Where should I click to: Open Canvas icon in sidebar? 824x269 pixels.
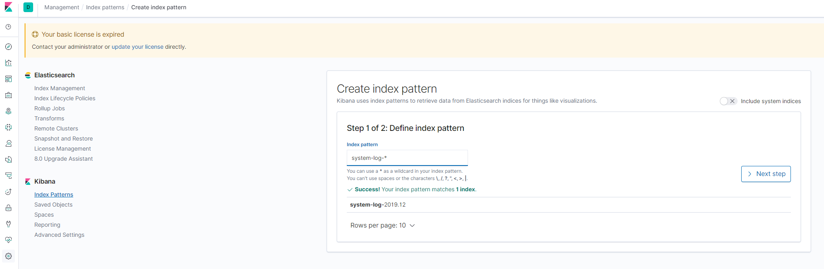click(x=8, y=95)
